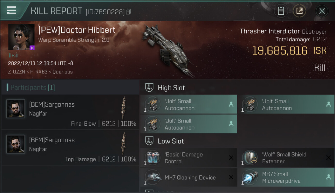Click the Thrasher Interdictor ship name
The width and height of the screenshot is (335, 193).
click(x=270, y=31)
